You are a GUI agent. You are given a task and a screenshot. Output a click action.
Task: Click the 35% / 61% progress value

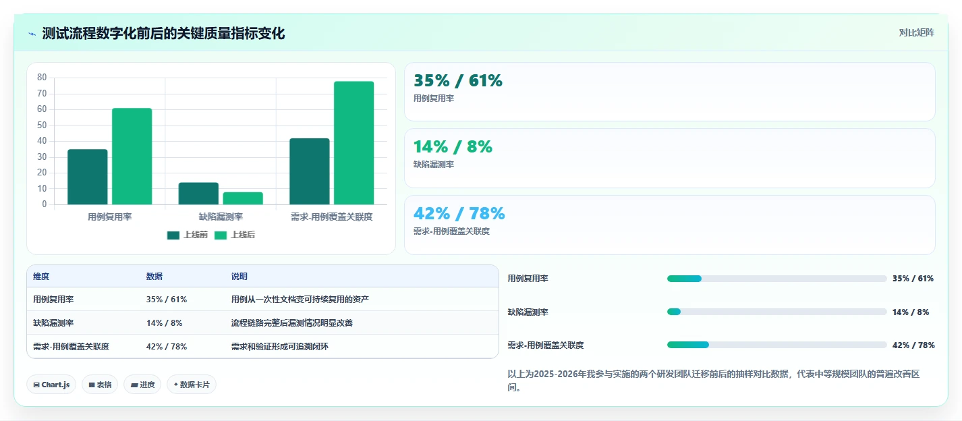coord(913,279)
